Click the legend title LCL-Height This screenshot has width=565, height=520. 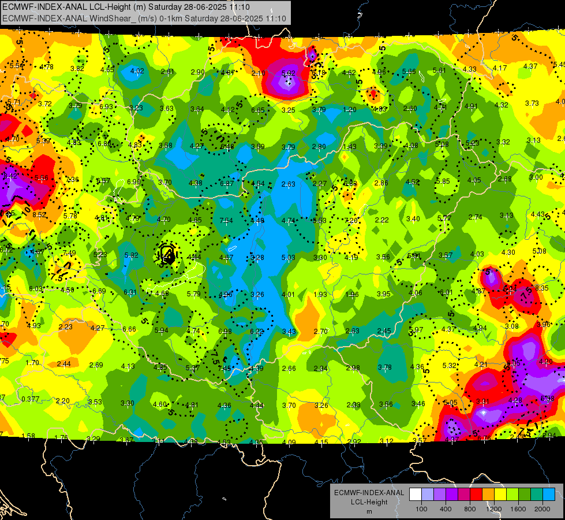(369, 502)
